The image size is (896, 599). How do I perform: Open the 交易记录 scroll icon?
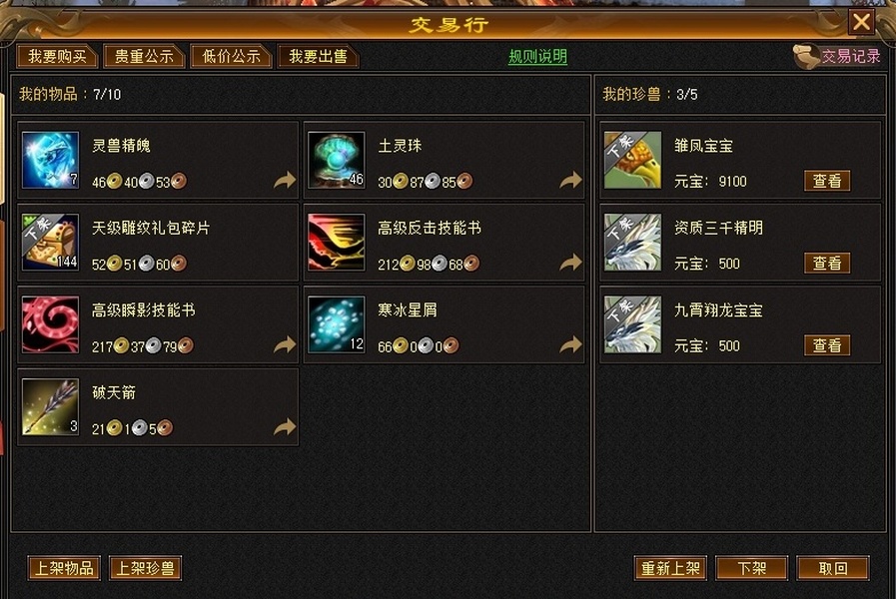[806, 56]
